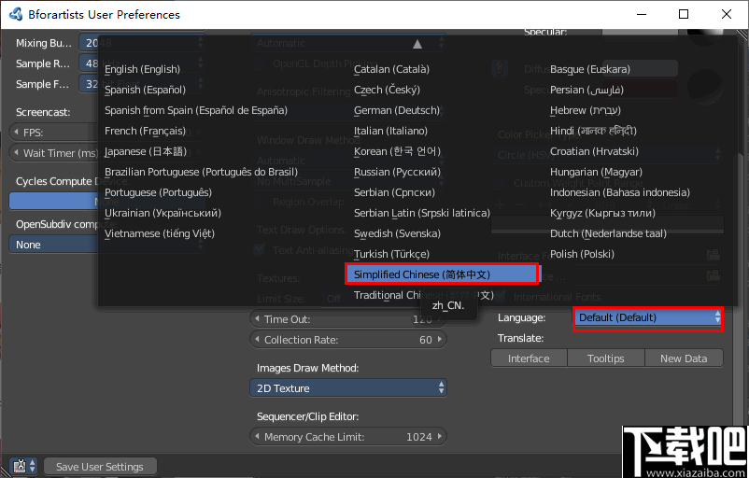This screenshot has height=478, width=749.
Task: Click the Bforartists logo in title bar
Action: pos(16,14)
